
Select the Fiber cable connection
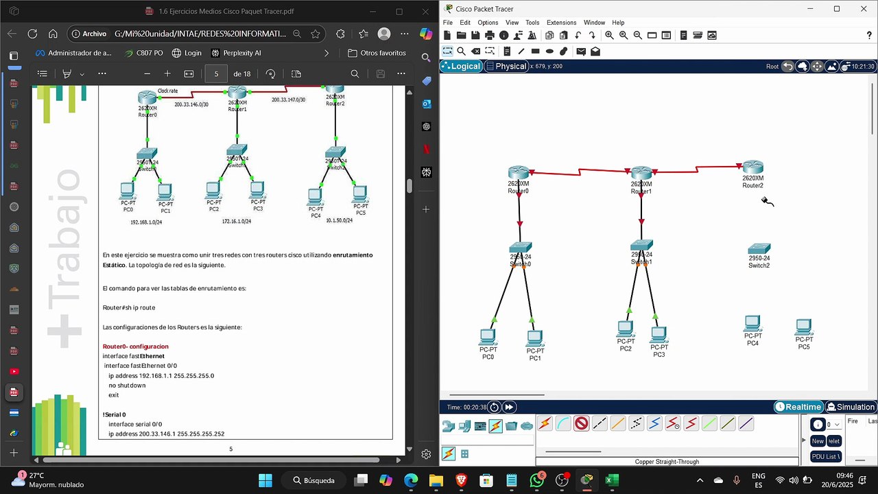618,424
